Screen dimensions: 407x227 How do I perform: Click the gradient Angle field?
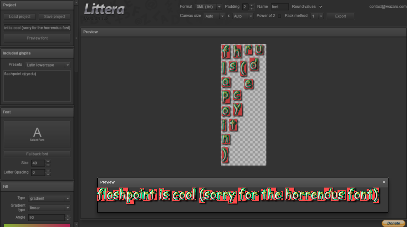click(x=46, y=217)
